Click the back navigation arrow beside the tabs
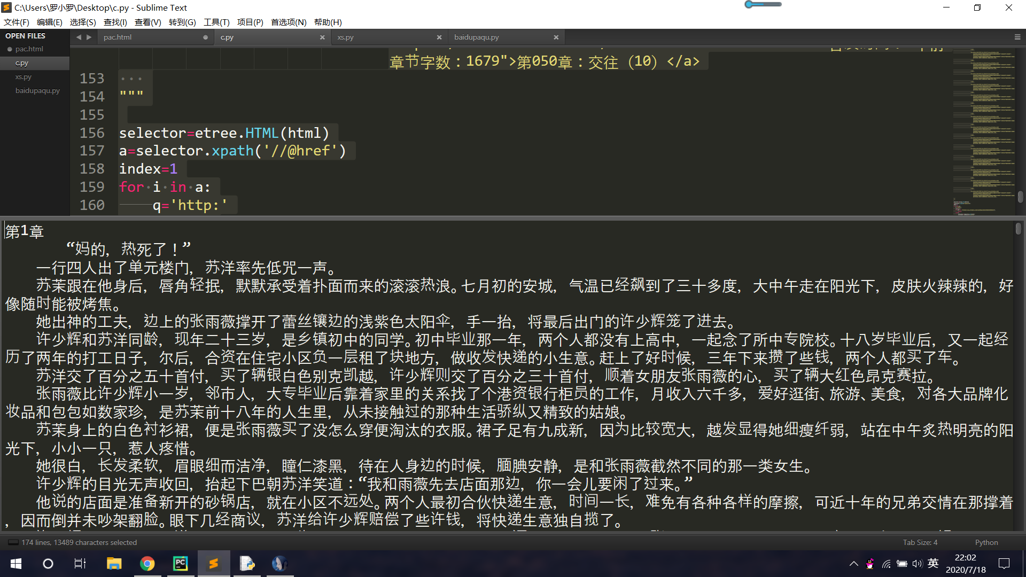This screenshot has width=1026, height=577. 78,37
